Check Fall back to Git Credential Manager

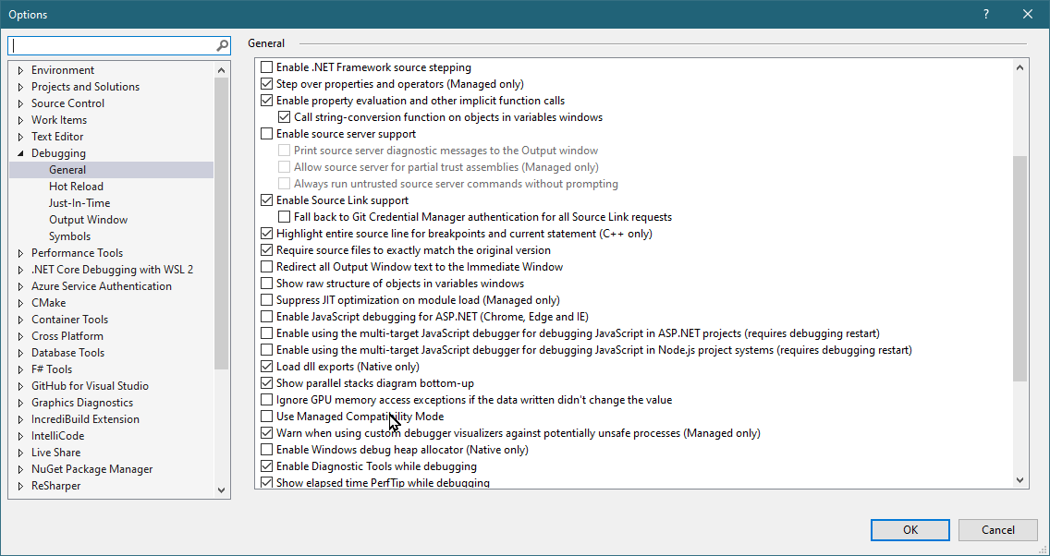[284, 217]
